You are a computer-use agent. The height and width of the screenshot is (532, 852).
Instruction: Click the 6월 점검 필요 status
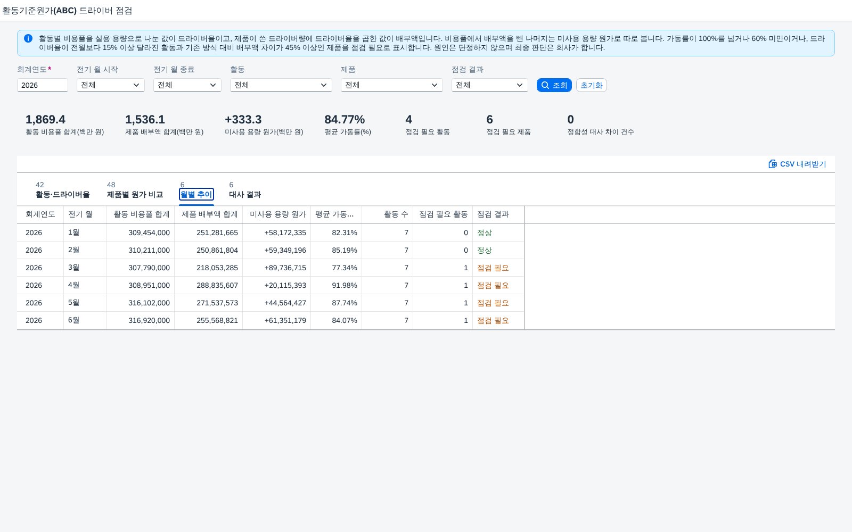pyautogui.click(x=493, y=320)
